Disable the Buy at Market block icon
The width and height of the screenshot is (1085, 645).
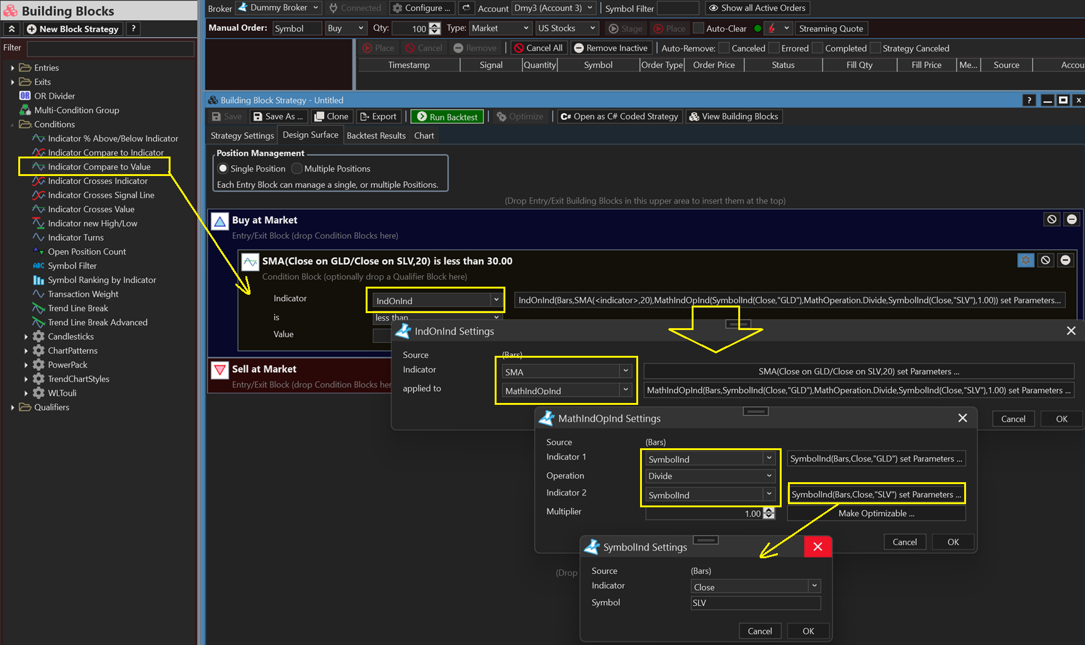coord(1051,219)
